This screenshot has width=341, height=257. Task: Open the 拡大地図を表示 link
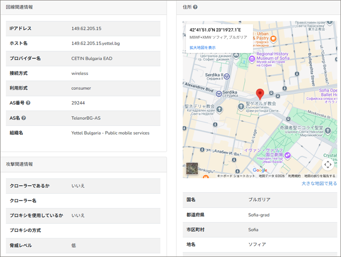pyautogui.click(x=202, y=48)
